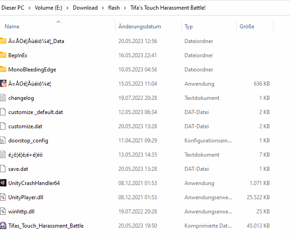Sort files by Änderungsdatum column
The height and width of the screenshot is (240, 290).
pos(139,27)
